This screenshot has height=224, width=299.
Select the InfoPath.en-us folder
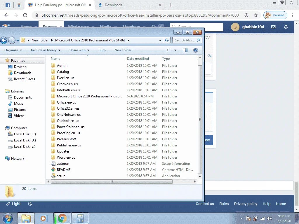coord(68,90)
